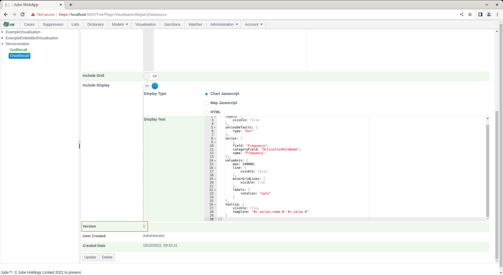The width and height of the screenshot is (503, 275).
Task: Click code editor vertical scrollbar thumb
Action: pos(488,171)
